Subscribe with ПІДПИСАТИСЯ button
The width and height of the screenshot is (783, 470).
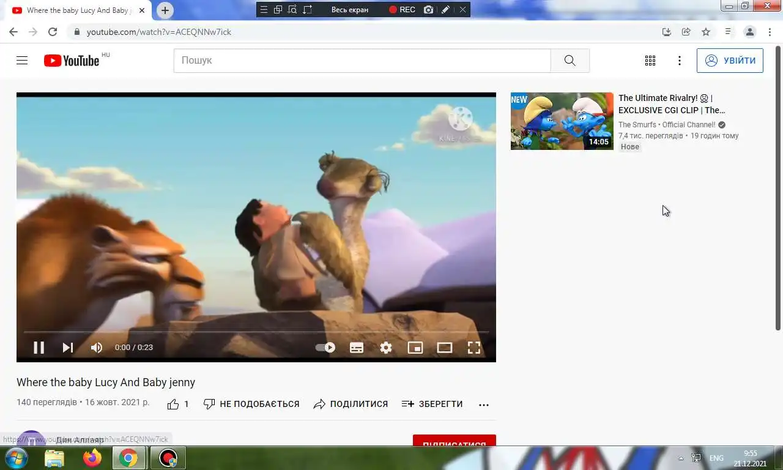tap(455, 441)
